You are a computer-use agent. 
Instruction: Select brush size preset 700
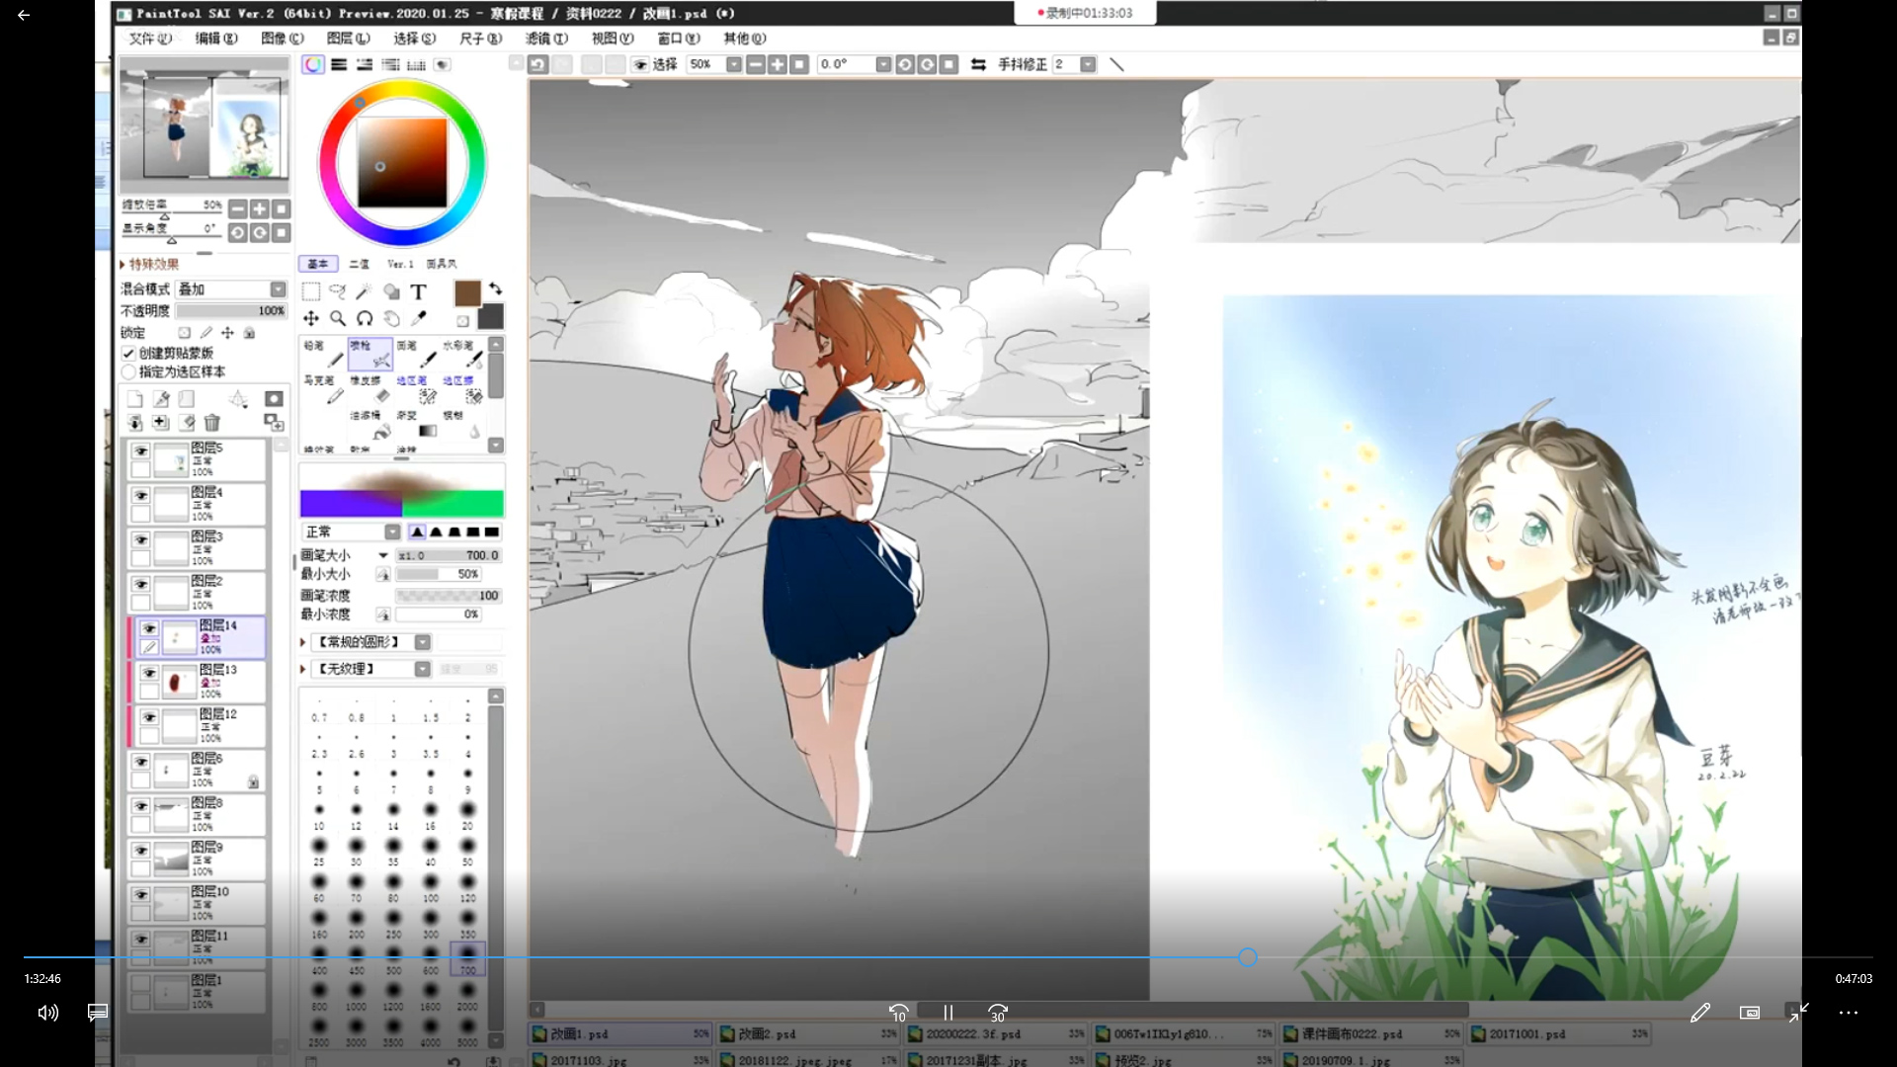click(467, 958)
